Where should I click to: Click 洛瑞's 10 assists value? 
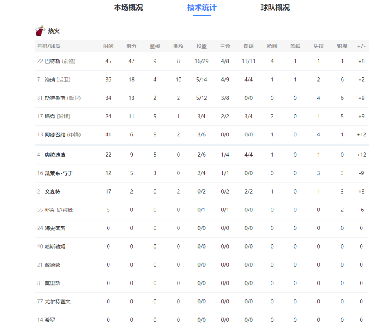click(178, 80)
